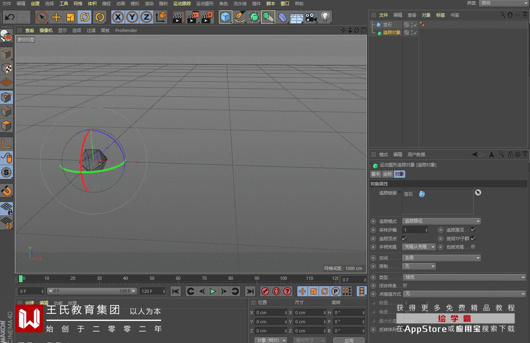Toggle the Y axis lock
Screen dimensions: 530x343
(x=132, y=17)
